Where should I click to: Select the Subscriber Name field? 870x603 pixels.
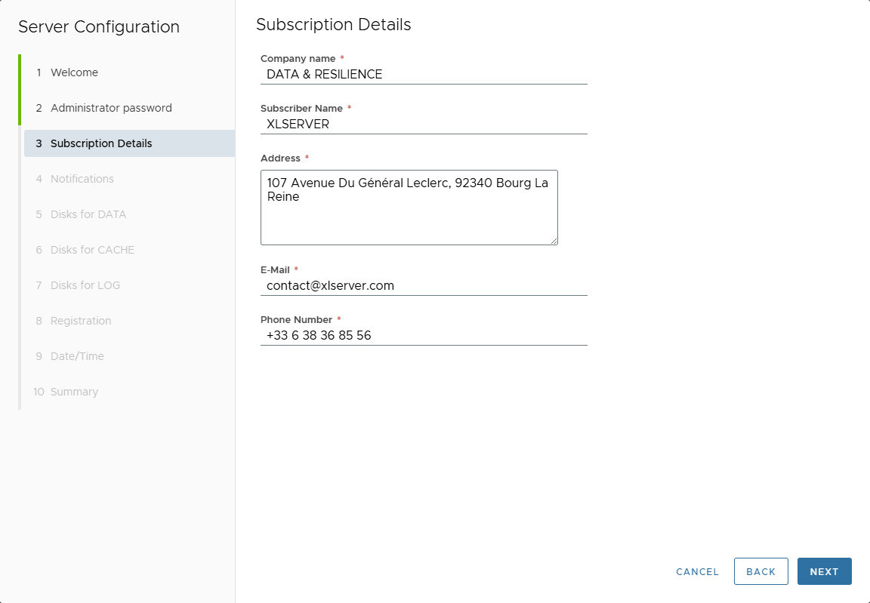click(423, 124)
